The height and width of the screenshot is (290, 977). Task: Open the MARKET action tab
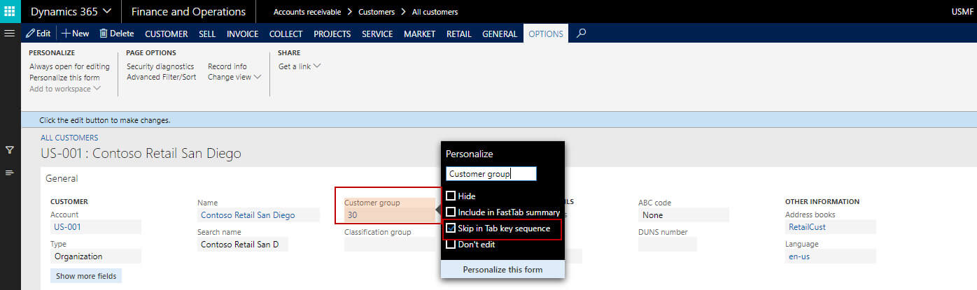click(419, 34)
